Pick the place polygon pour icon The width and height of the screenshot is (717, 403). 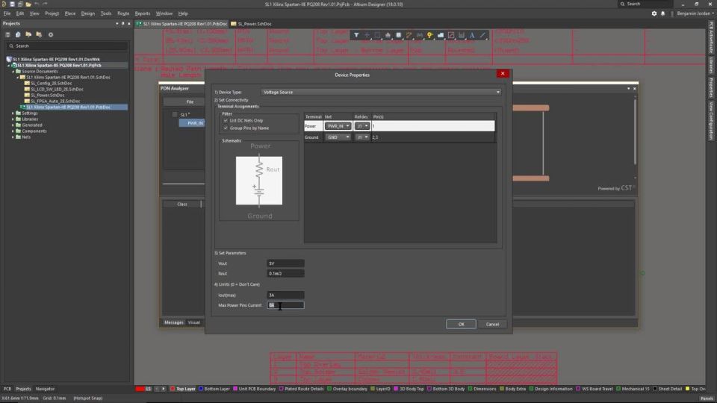(x=441, y=35)
